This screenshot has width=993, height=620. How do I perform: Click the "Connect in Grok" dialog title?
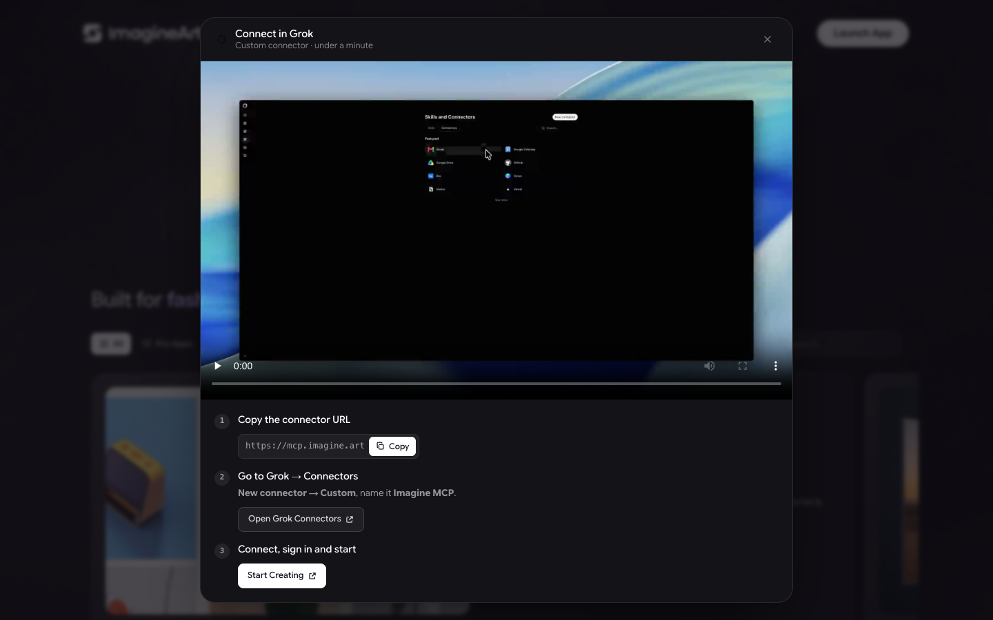pyautogui.click(x=274, y=34)
